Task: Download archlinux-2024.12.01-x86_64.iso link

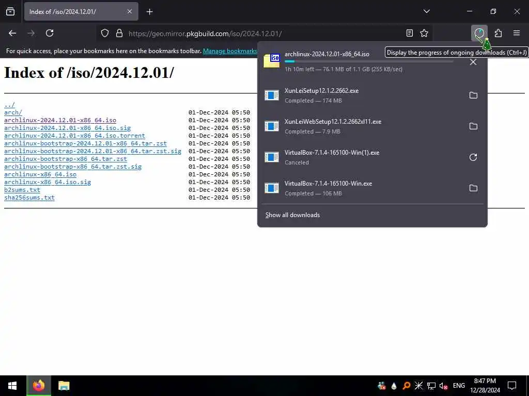Action: click(x=60, y=120)
